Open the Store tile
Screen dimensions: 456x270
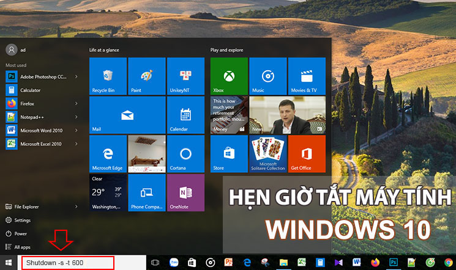point(229,153)
